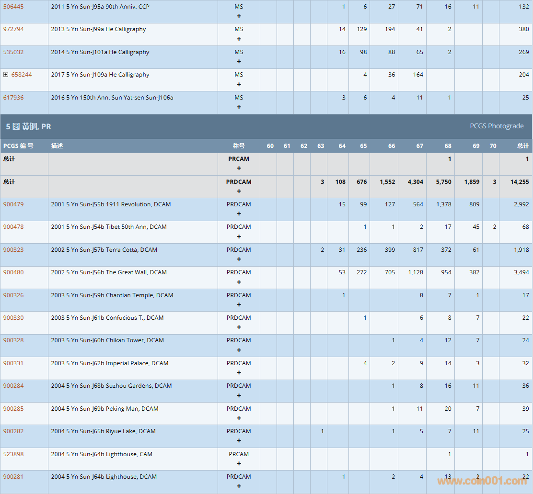Click the plus icon under PRDCAM total row
This screenshot has height=494, width=533.
[239, 191]
